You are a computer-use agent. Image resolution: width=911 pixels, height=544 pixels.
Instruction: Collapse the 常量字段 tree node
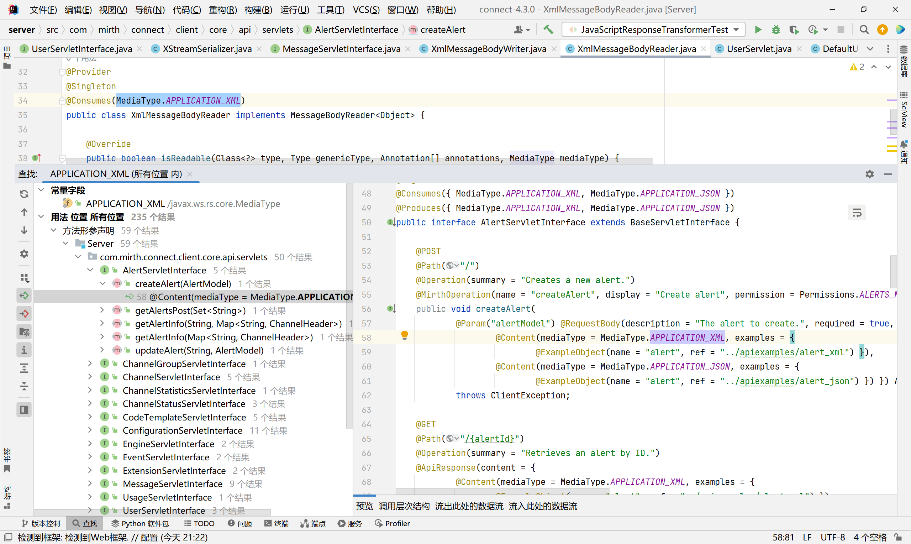click(x=41, y=190)
